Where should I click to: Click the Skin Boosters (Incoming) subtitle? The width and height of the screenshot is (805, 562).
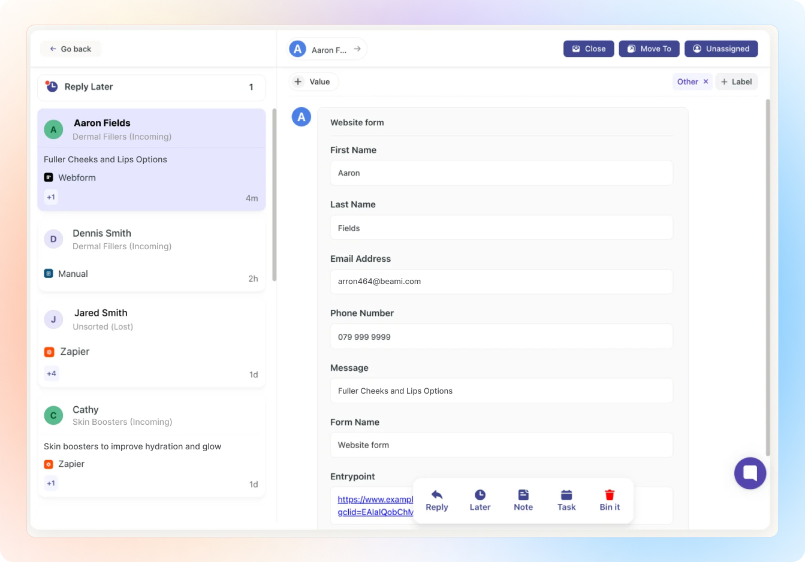click(122, 422)
